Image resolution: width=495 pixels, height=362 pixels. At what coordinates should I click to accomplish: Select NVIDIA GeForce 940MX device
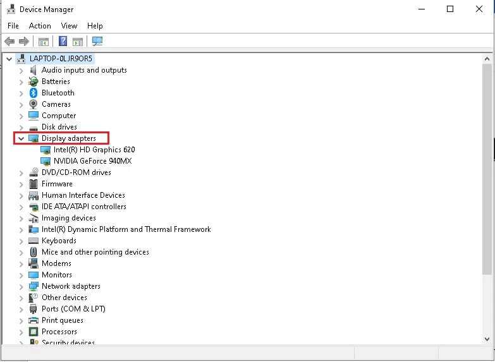[x=92, y=161]
